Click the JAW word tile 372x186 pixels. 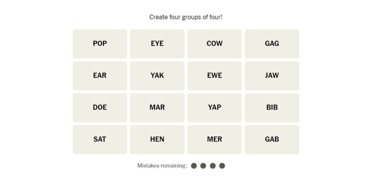(x=272, y=76)
